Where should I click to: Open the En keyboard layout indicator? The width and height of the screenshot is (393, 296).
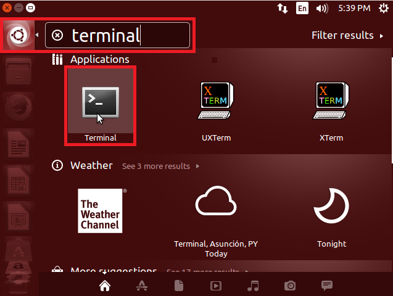(x=302, y=8)
